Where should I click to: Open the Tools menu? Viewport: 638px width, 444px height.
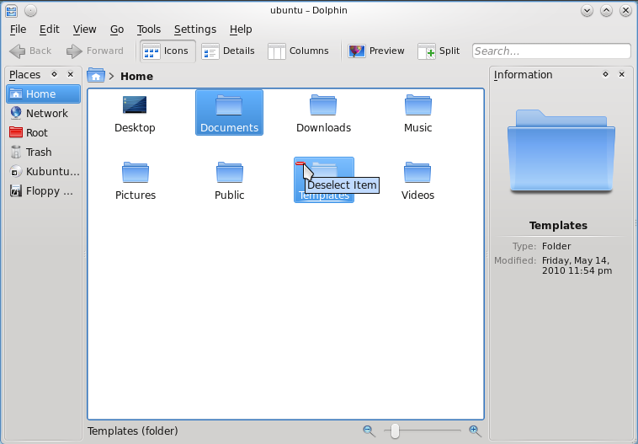pyautogui.click(x=149, y=29)
